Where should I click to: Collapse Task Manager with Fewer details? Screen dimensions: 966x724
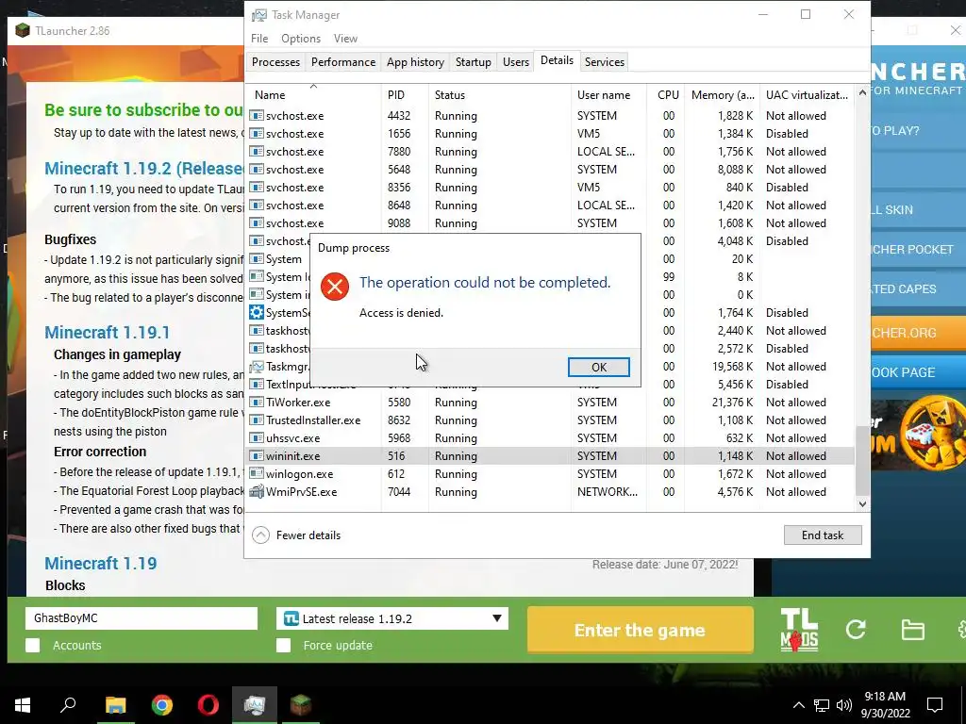tap(296, 535)
